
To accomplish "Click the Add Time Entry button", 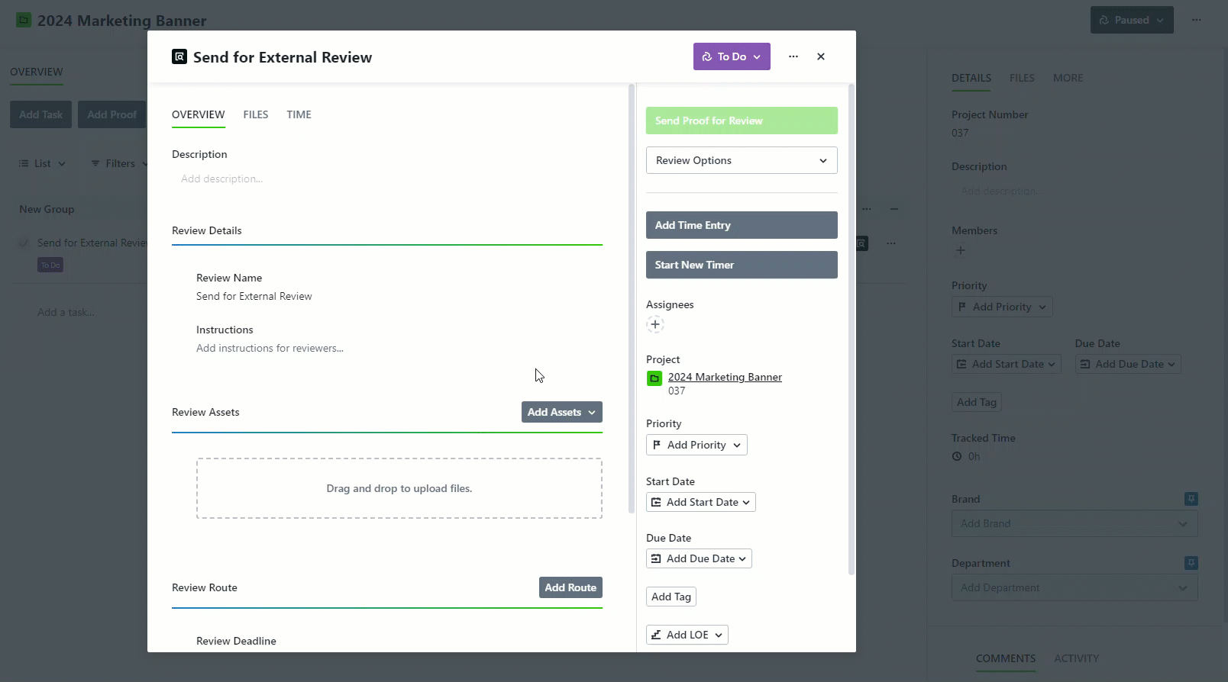I will (742, 225).
